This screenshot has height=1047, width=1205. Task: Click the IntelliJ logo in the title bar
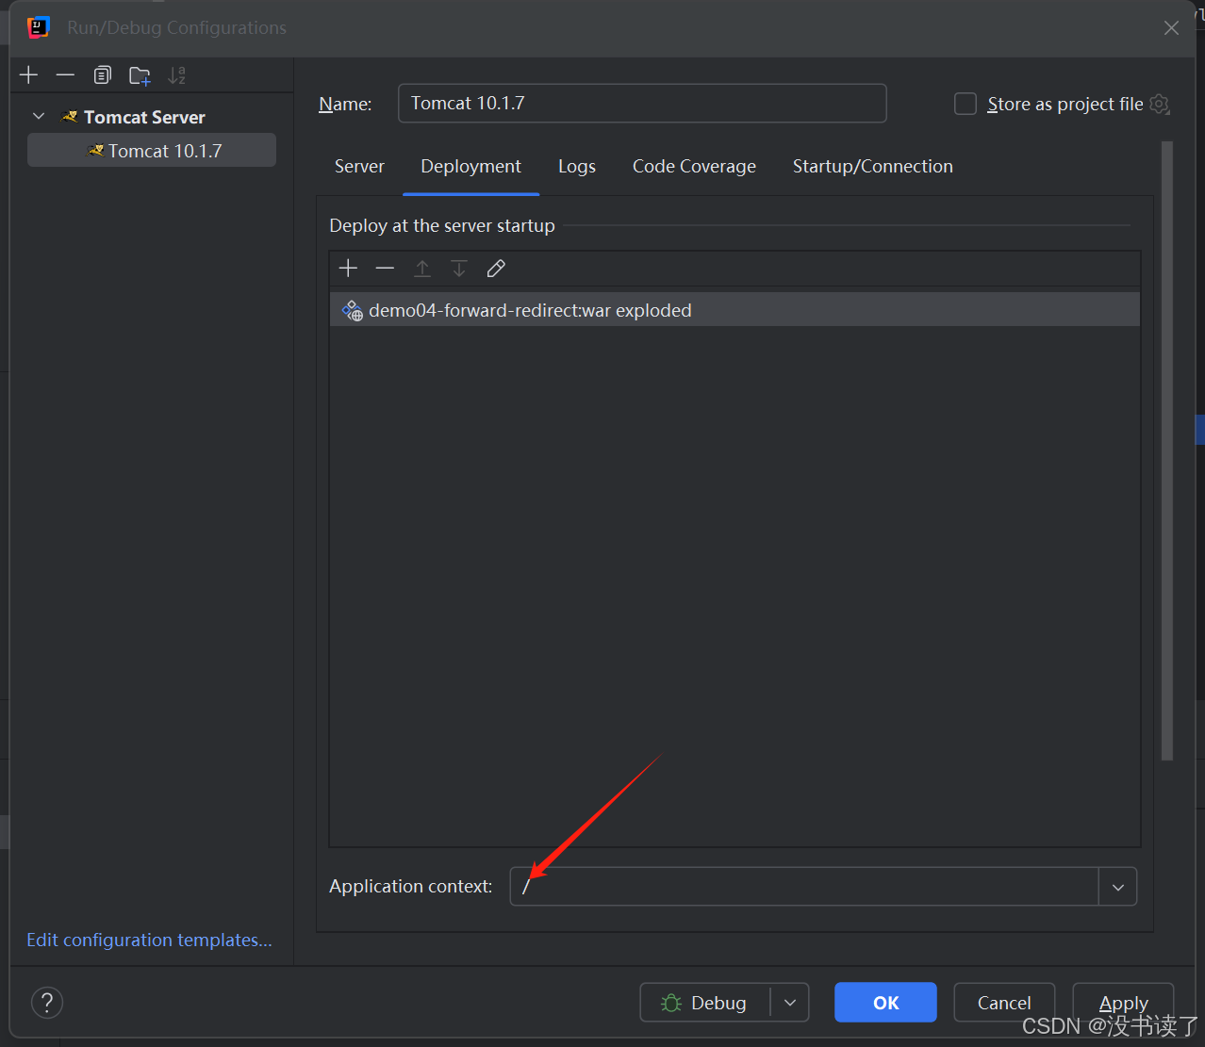point(38,27)
